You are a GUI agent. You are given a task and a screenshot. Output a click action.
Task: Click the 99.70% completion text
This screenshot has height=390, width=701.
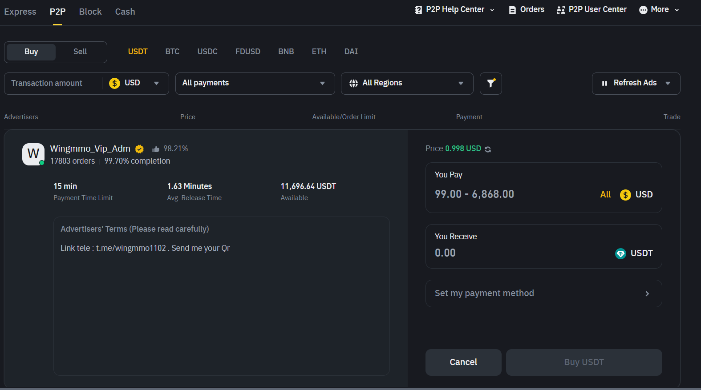pos(137,161)
